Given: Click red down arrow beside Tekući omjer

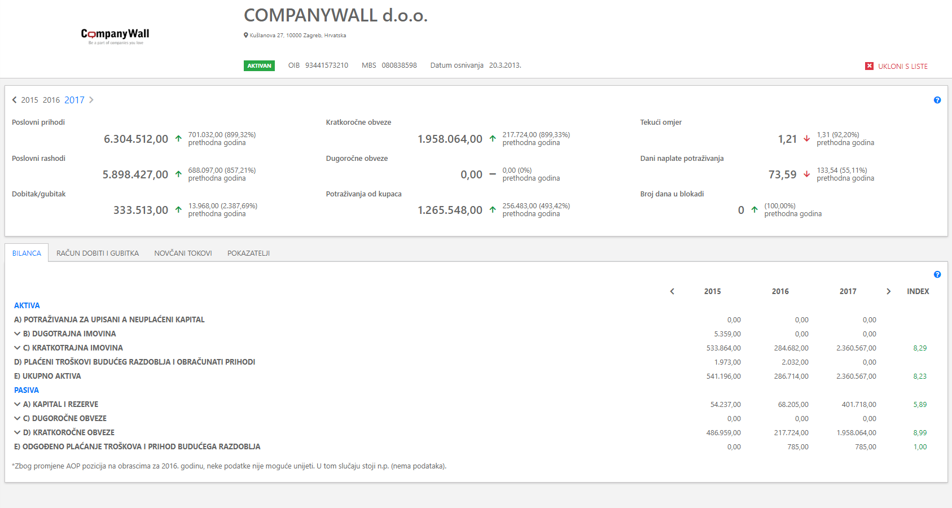Looking at the screenshot, I should coord(807,138).
